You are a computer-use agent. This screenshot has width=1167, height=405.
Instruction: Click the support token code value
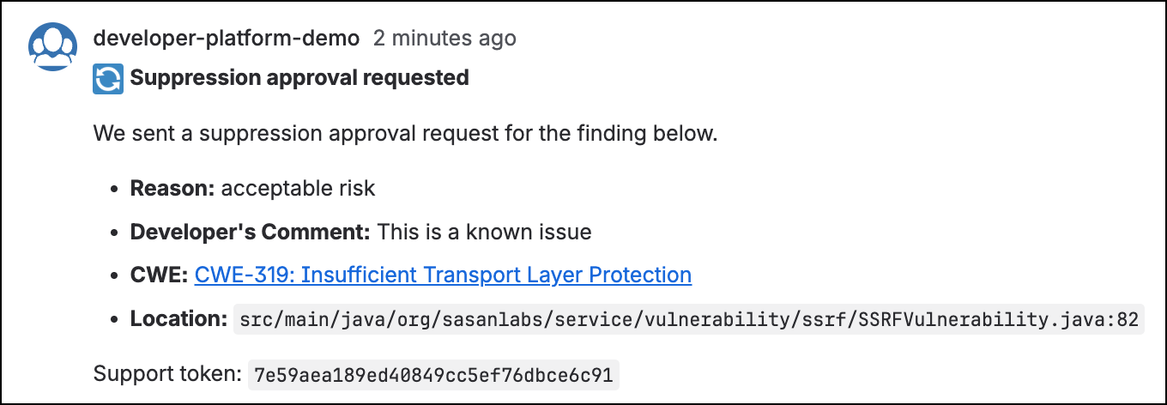click(x=433, y=375)
